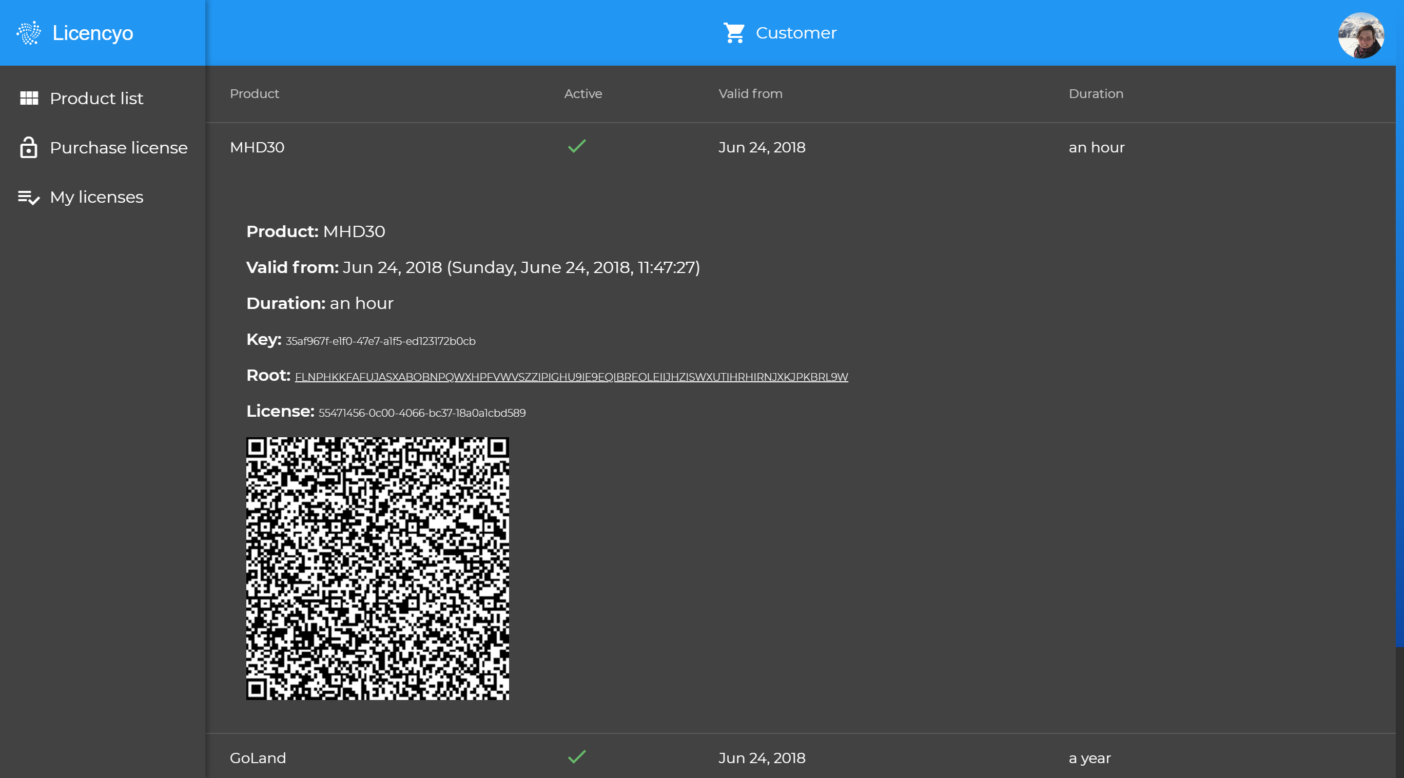Click the Valid from column header

(750, 94)
